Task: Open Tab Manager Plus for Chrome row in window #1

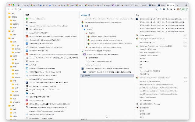Action: [105, 47]
